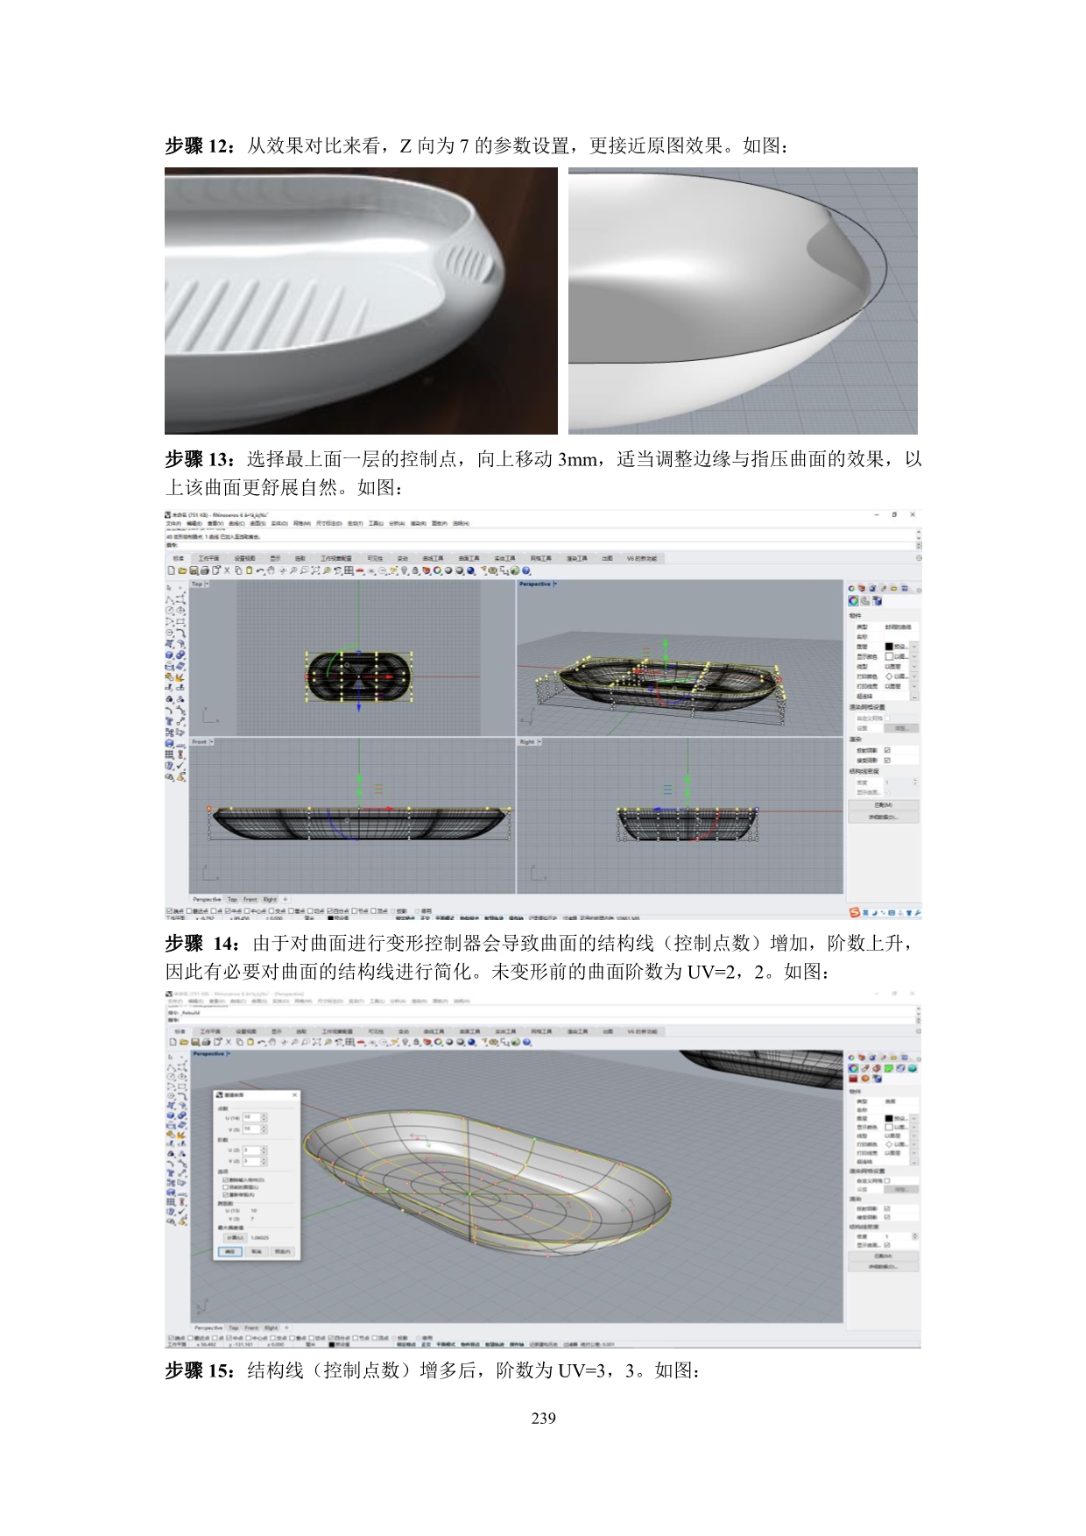Toggle 四分点 osnap checkbox in upper Rhino window
This screenshot has height=1536, width=1086.
(330, 910)
